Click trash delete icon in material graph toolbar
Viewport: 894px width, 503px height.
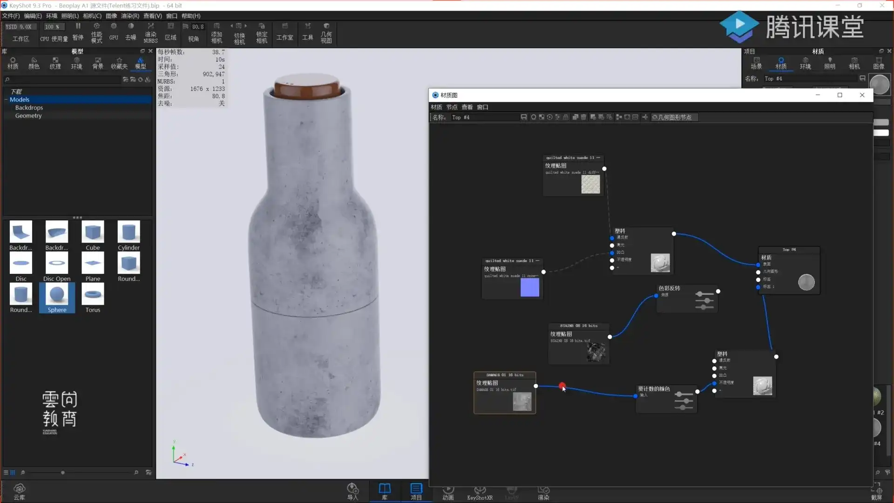point(583,117)
